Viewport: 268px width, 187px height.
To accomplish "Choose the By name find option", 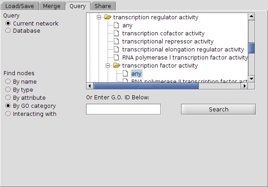I will point(8,81).
